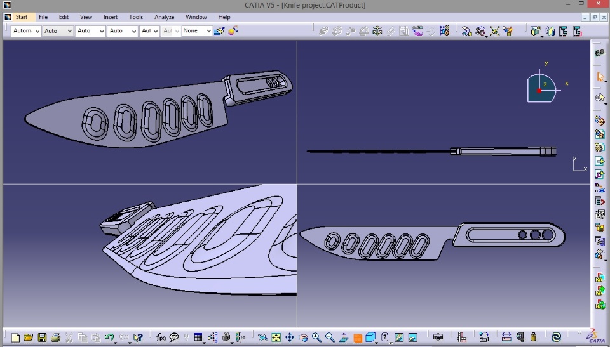The image size is (610, 347).
Task: Open the Window menu
Action: pos(196,17)
